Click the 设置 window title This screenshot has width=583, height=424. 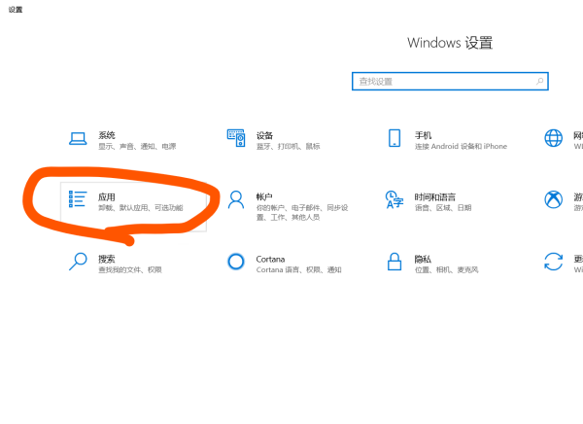(16, 10)
